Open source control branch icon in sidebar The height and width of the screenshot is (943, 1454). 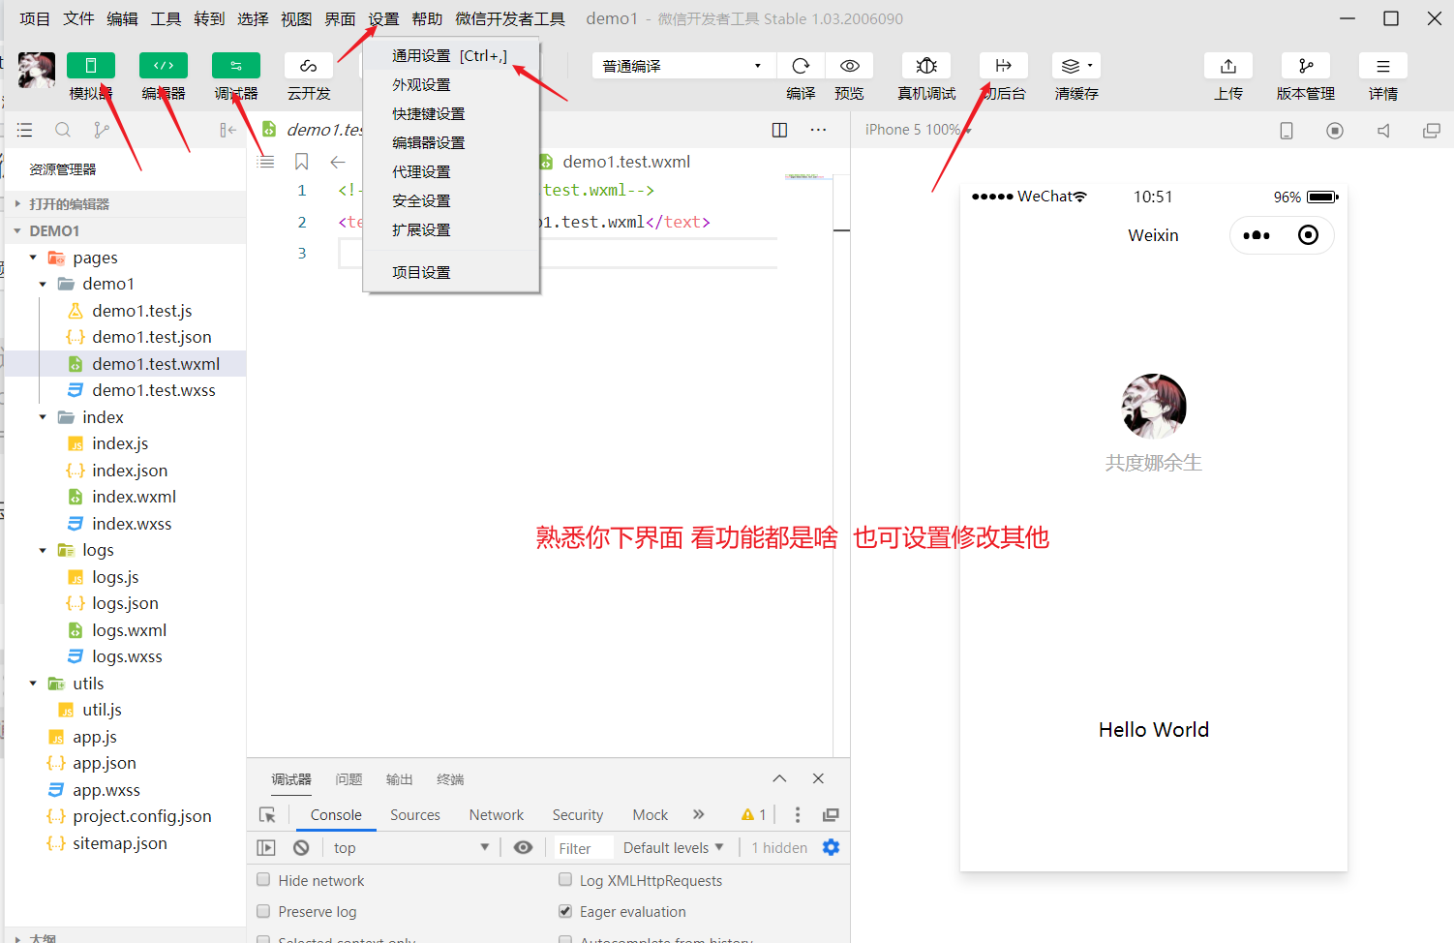101,130
